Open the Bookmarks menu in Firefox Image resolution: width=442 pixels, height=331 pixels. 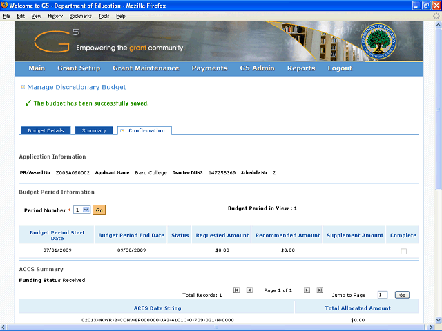pos(80,15)
